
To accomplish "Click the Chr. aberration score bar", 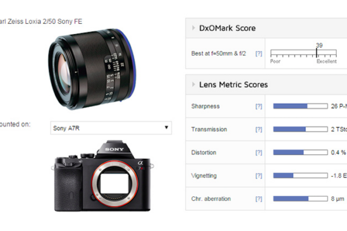I will pos(301,199).
